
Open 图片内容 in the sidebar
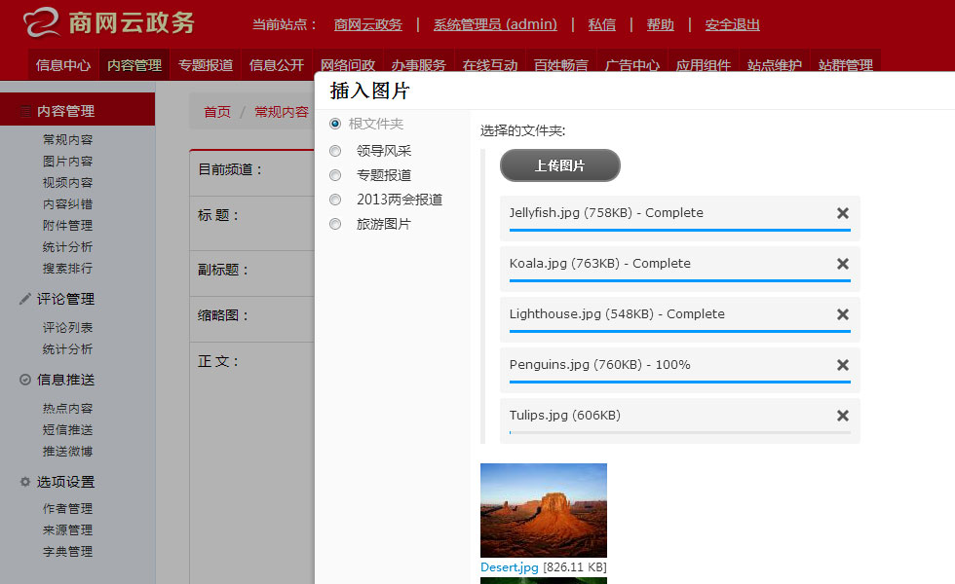pos(67,162)
